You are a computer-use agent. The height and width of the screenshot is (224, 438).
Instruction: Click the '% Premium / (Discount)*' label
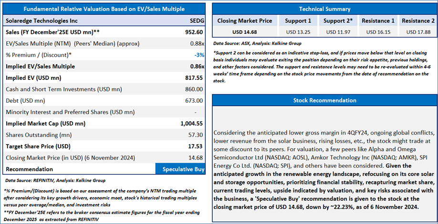click(39, 55)
